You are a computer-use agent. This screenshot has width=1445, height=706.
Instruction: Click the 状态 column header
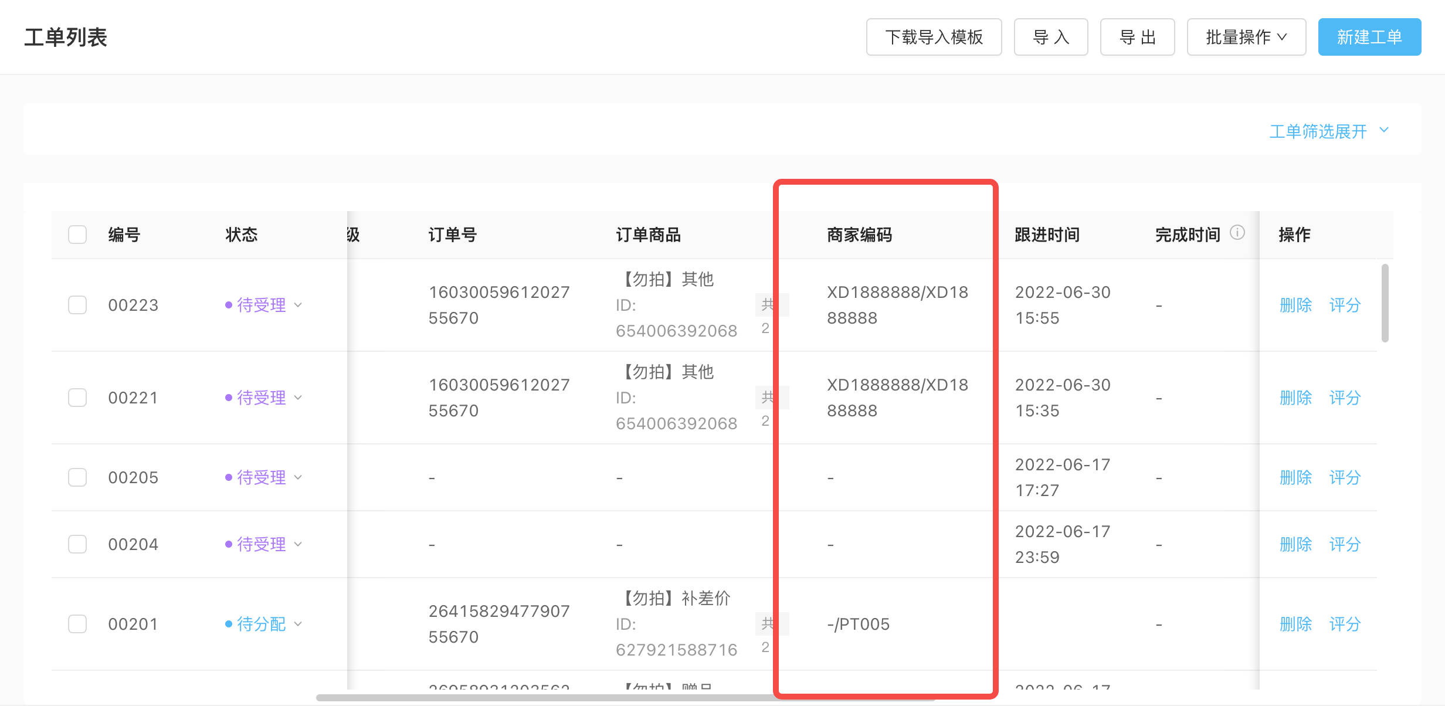[241, 235]
